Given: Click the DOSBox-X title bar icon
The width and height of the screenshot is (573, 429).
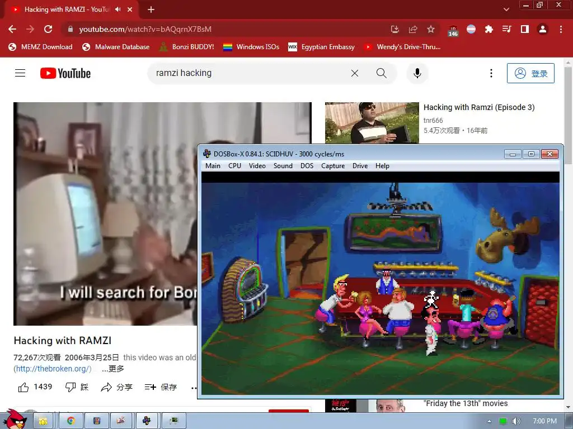Looking at the screenshot, I should pyautogui.click(x=207, y=154).
